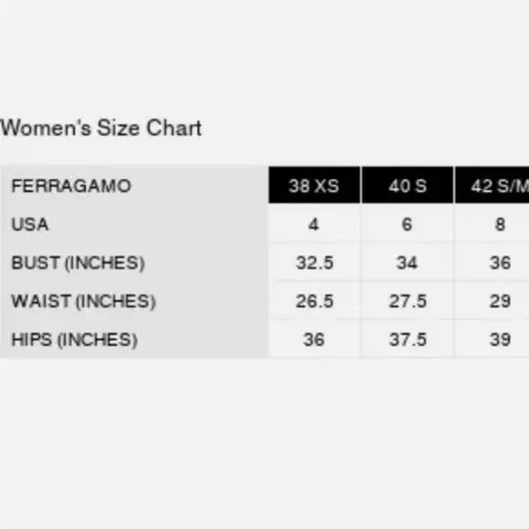
Task: Click the 34 bust measurement cell
Action: [408, 263]
